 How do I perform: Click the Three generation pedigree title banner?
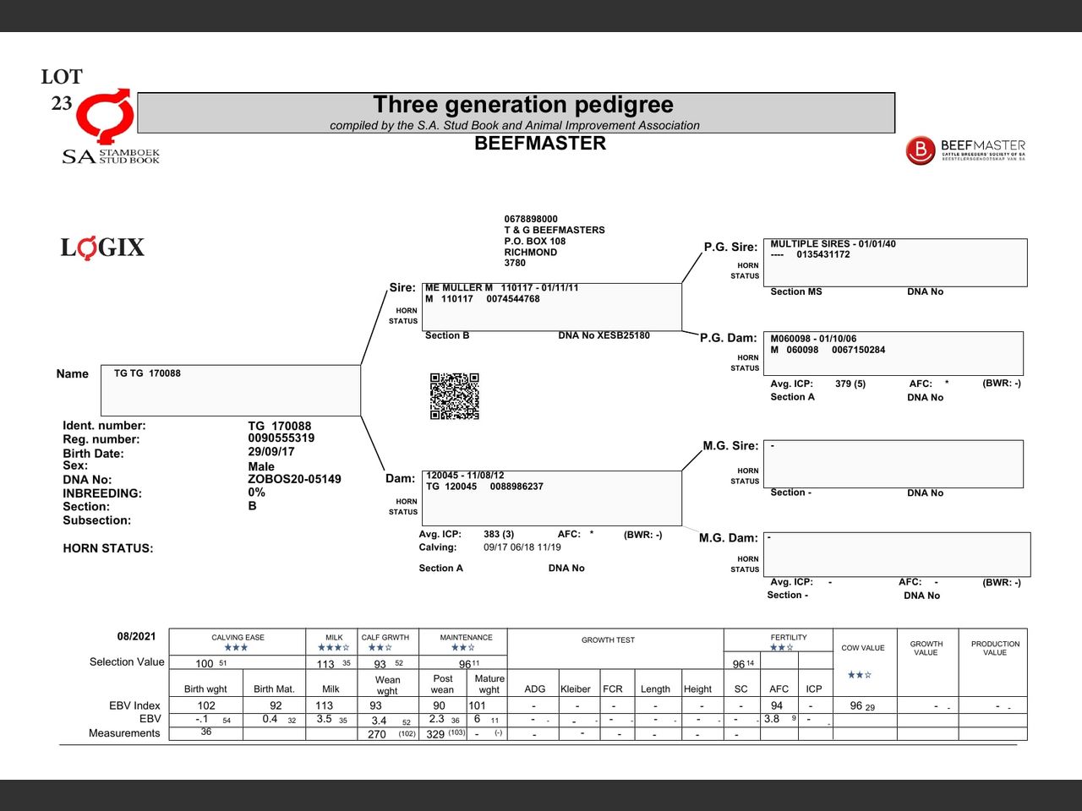(x=516, y=113)
